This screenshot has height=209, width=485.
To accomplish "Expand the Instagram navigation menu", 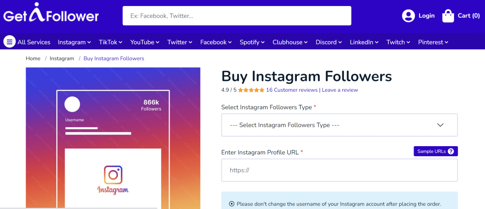I will pyautogui.click(x=74, y=42).
